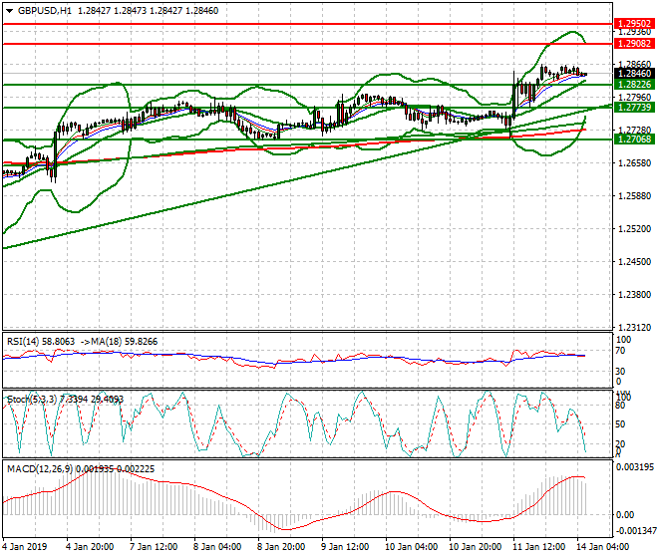Click the green 1.28226 support label
Viewport: 658px width, 558px height.
634,85
